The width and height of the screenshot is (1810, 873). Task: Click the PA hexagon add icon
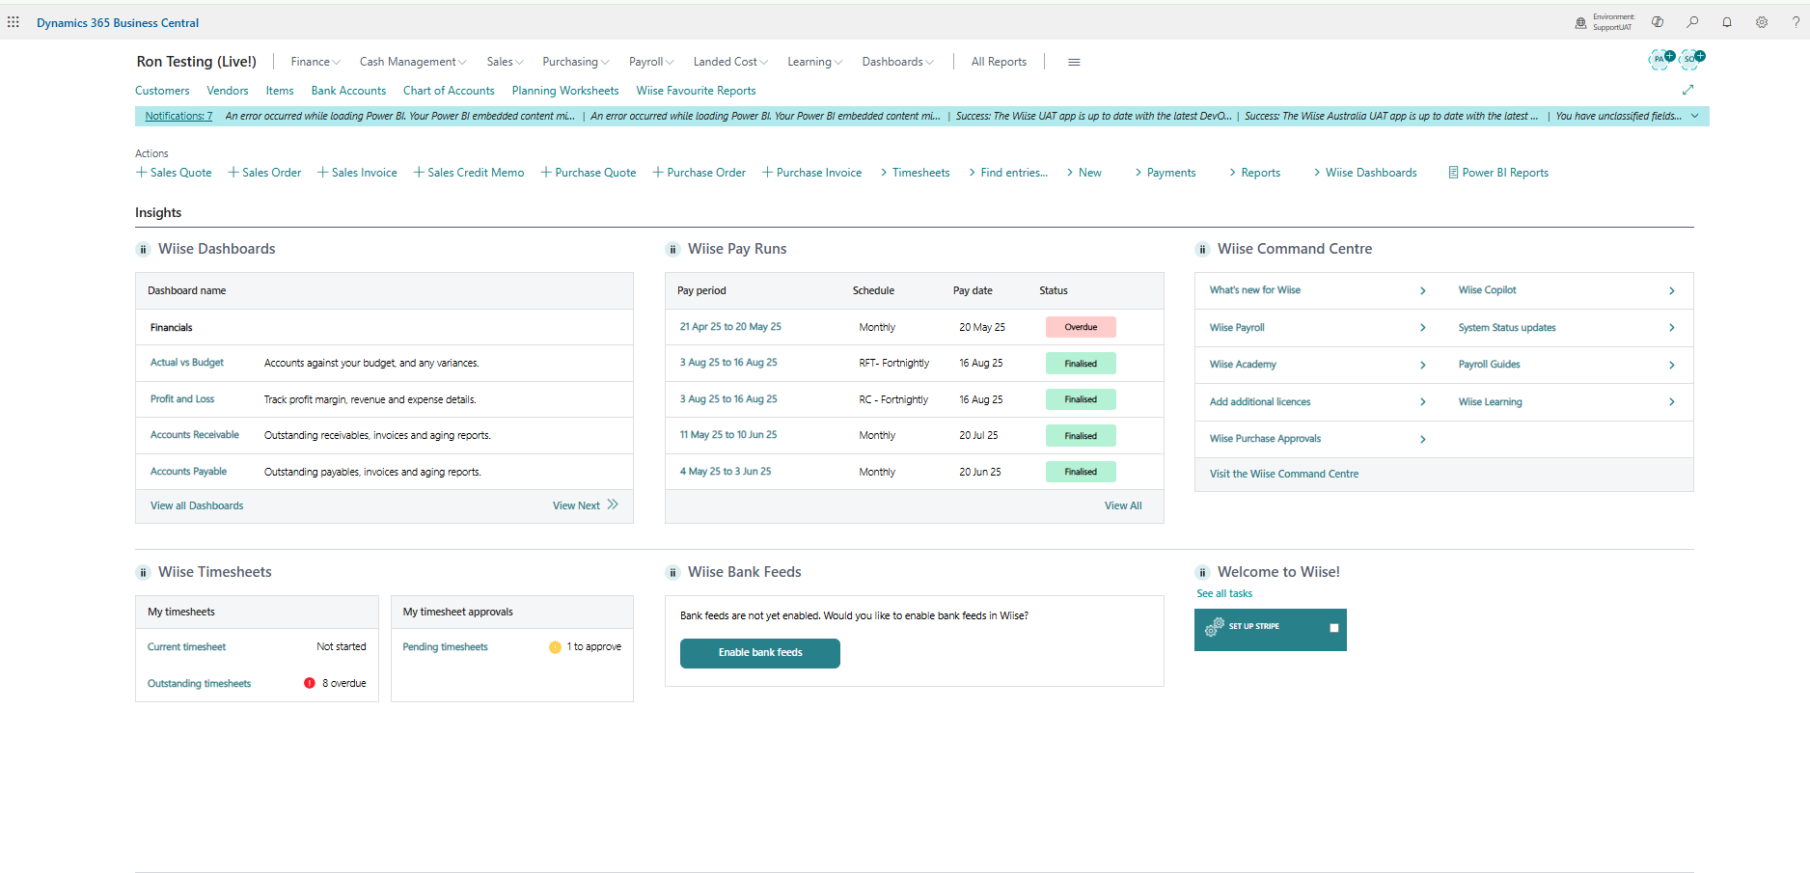(x=1660, y=59)
